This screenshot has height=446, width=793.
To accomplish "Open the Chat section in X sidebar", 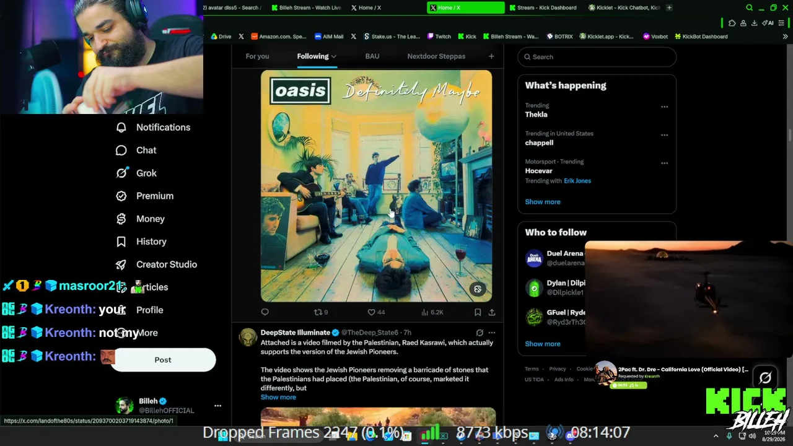I will click(x=136, y=150).
